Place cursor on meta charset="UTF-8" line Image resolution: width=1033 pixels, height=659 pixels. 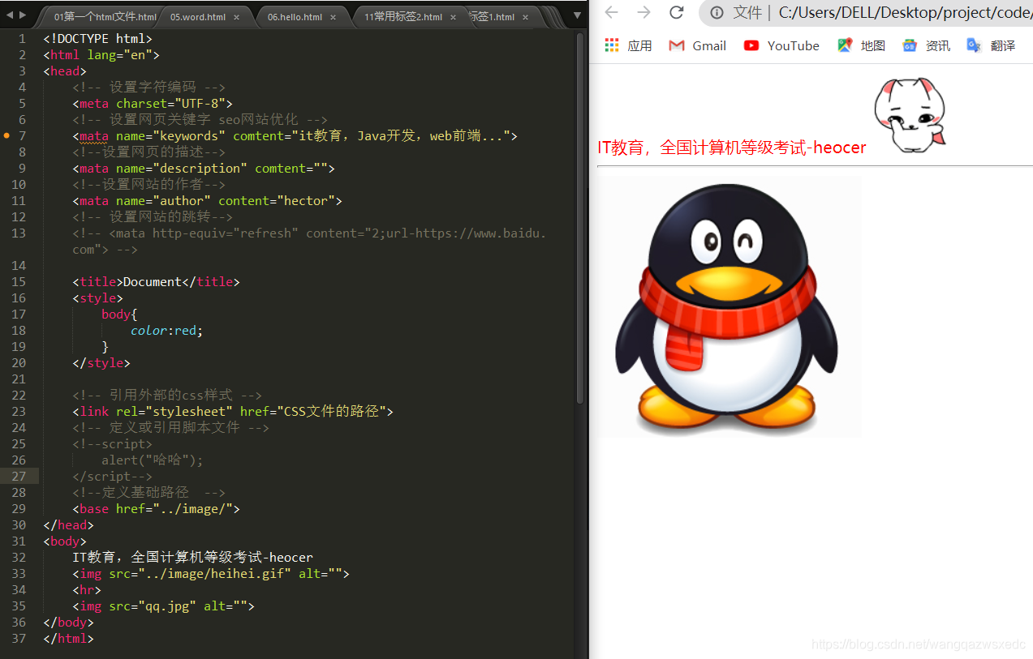[x=153, y=103]
